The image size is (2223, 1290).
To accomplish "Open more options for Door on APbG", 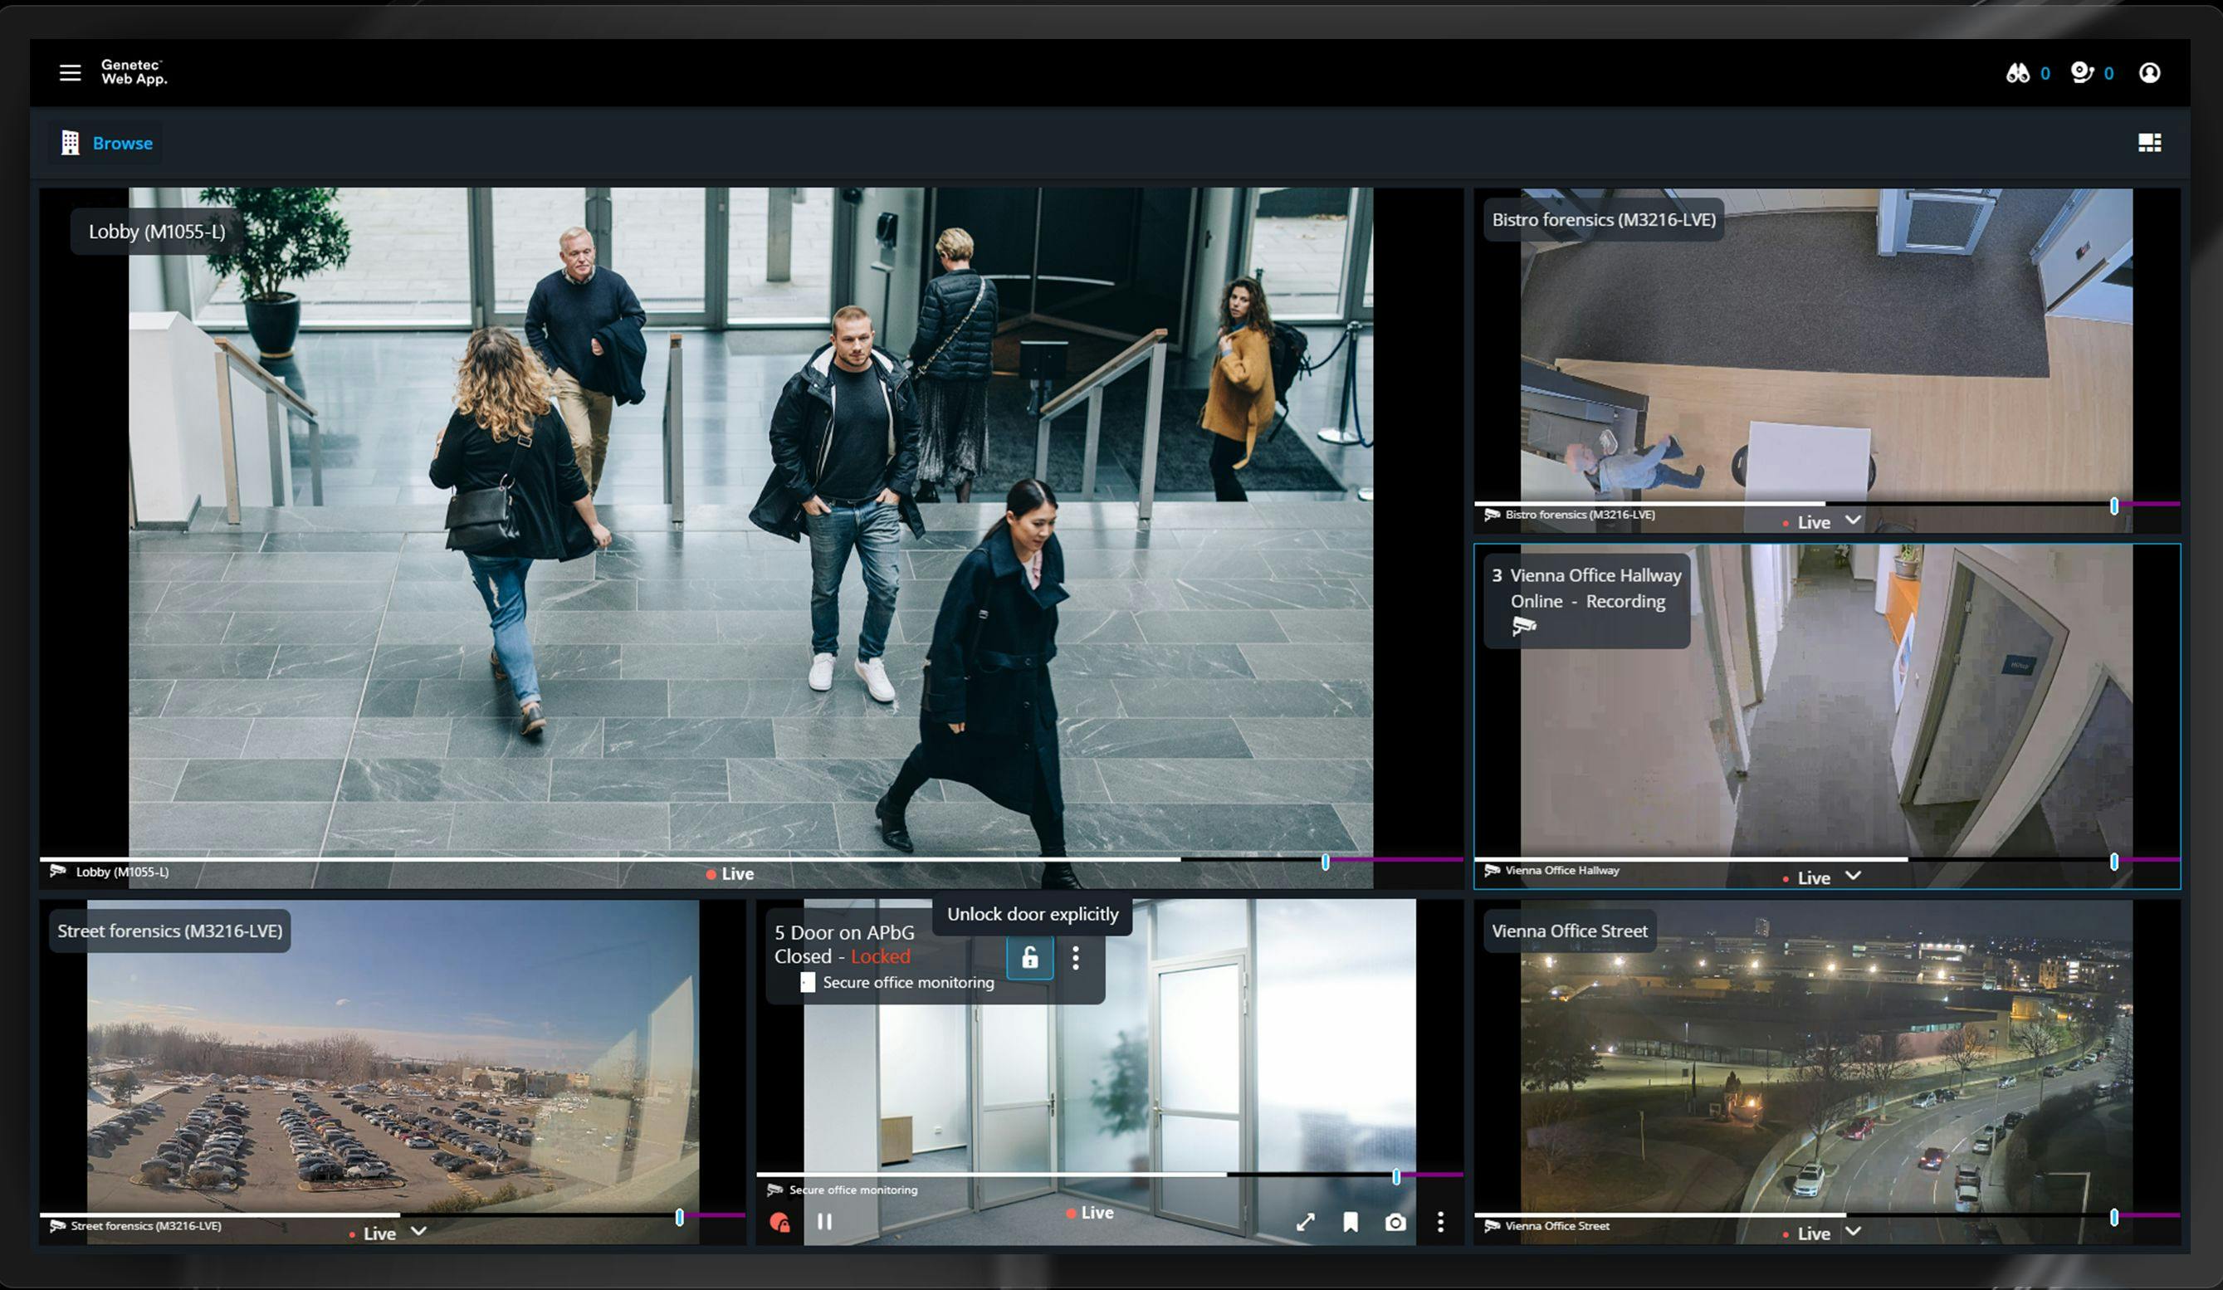I will (x=1075, y=958).
